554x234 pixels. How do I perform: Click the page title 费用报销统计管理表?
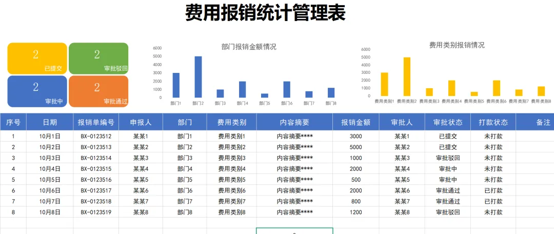265,13
